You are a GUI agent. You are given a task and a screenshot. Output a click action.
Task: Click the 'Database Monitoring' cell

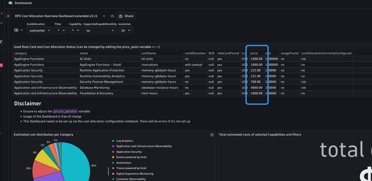pyautogui.click(x=95, y=88)
